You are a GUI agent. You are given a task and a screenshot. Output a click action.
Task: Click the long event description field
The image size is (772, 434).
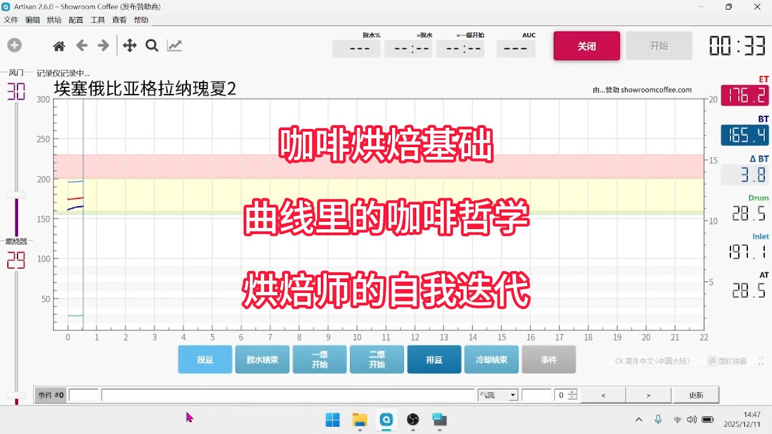[x=288, y=395]
